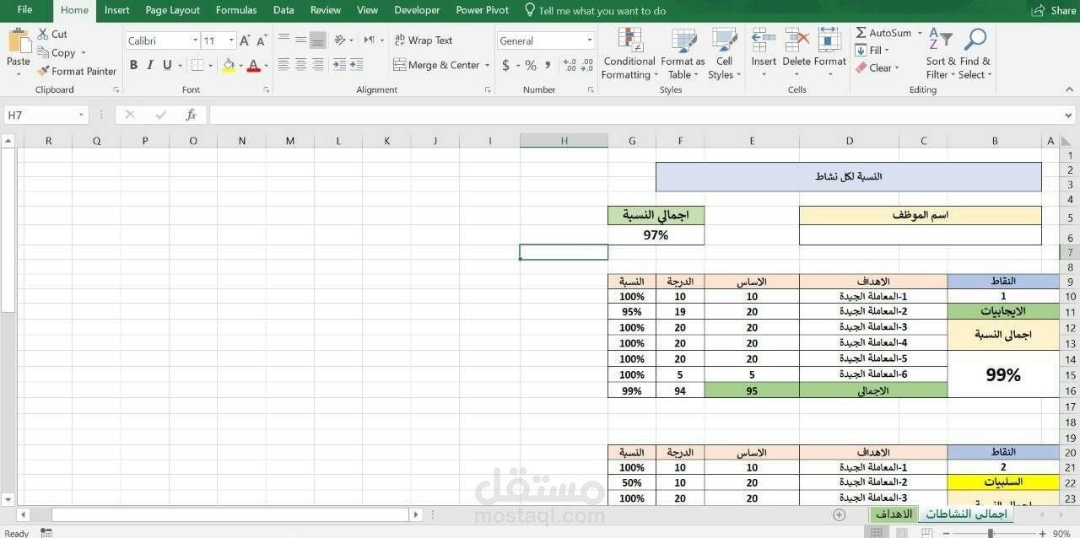The image size is (1080, 538).
Task: Open Sort & Filter menu
Action: pos(940,54)
